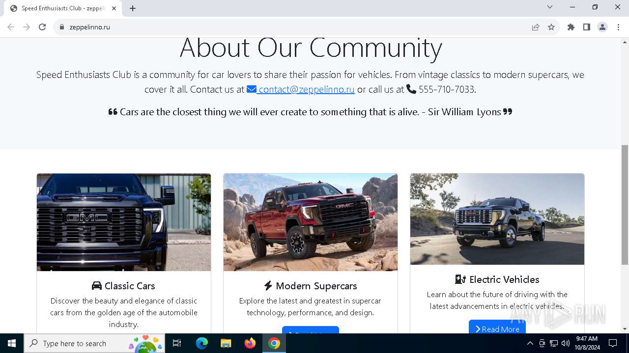The image size is (629, 353).
Task: Share this page icon in address bar
Action: 536,27
